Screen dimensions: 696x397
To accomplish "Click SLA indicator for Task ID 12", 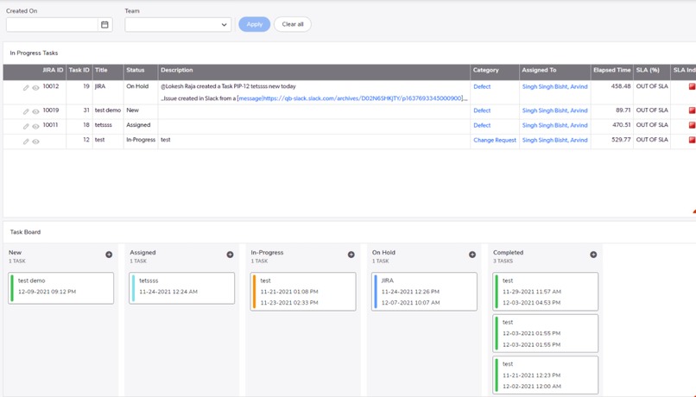I will (692, 140).
